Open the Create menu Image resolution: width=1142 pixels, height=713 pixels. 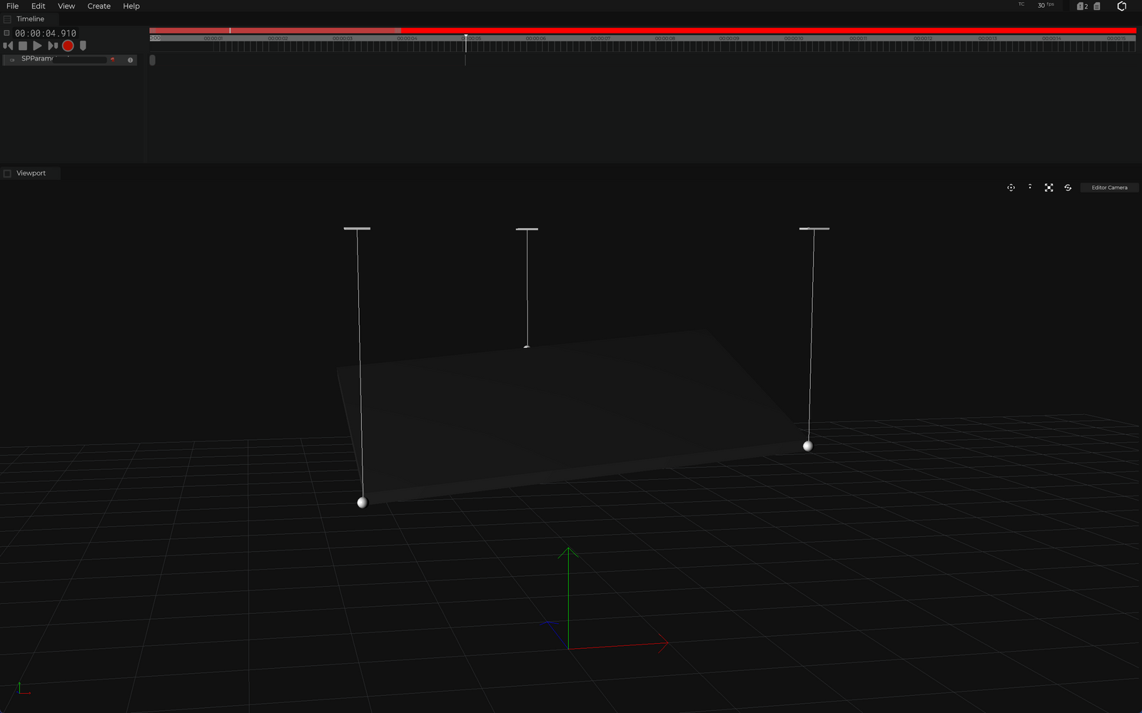coord(98,6)
